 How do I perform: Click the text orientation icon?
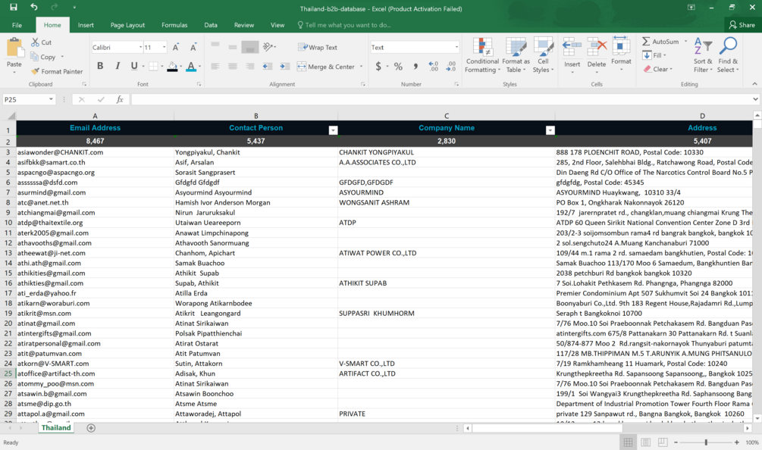(268, 47)
